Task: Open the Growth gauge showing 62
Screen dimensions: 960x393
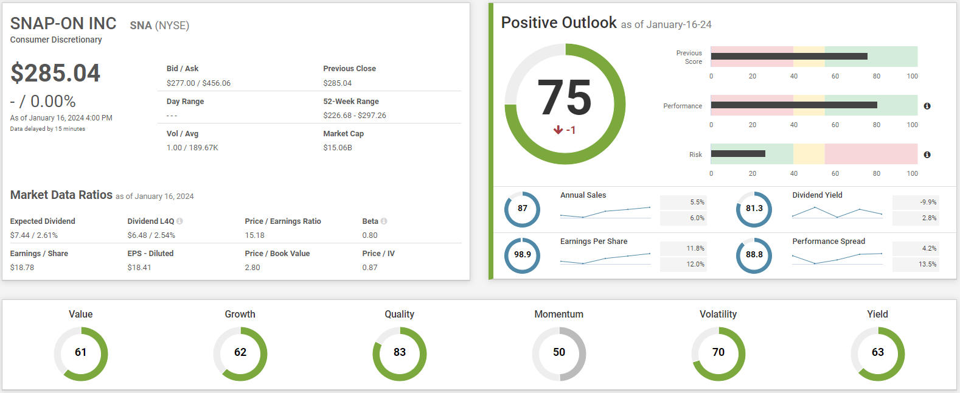Action: click(240, 353)
